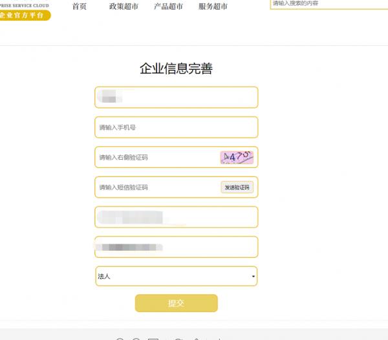Submit the form with 提交
388x340 pixels.
click(x=177, y=303)
